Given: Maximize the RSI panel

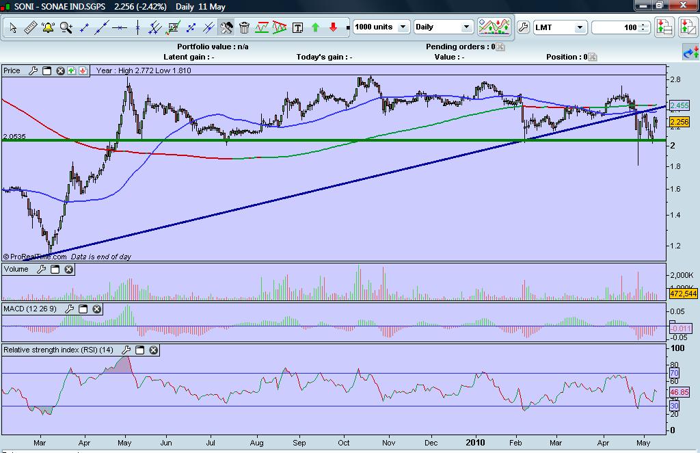Looking at the screenshot, I should click(139, 350).
